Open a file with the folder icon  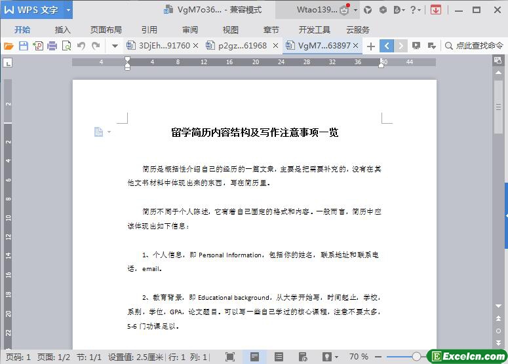[9, 46]
